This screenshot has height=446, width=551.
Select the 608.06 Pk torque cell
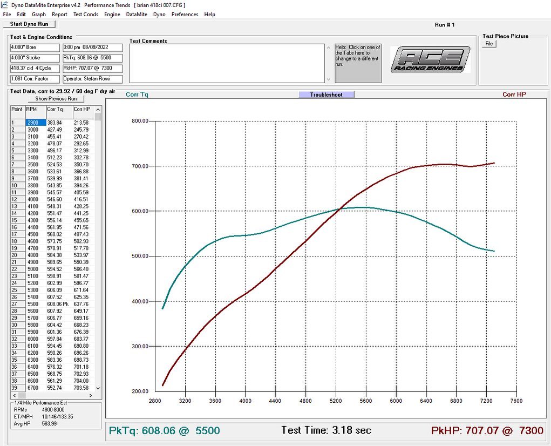click(60, 304)
